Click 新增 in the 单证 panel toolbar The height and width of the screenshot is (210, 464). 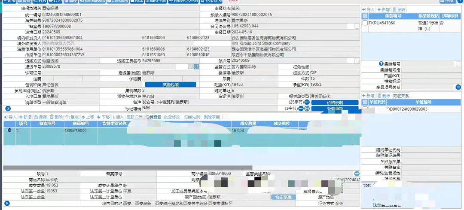(369, 96)
